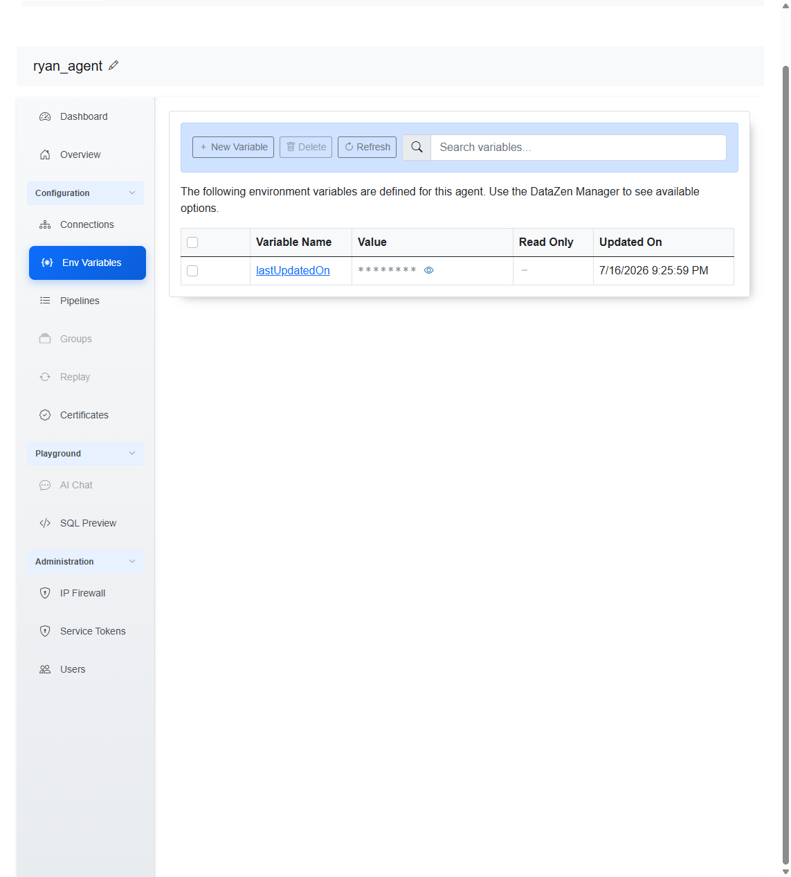
Task: Click the Replay cycle icon
Action: (45, 377)
